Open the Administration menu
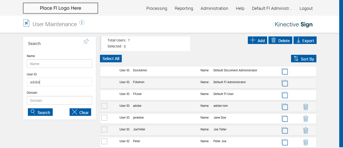 pyautogui.click(x=214, y=8)
